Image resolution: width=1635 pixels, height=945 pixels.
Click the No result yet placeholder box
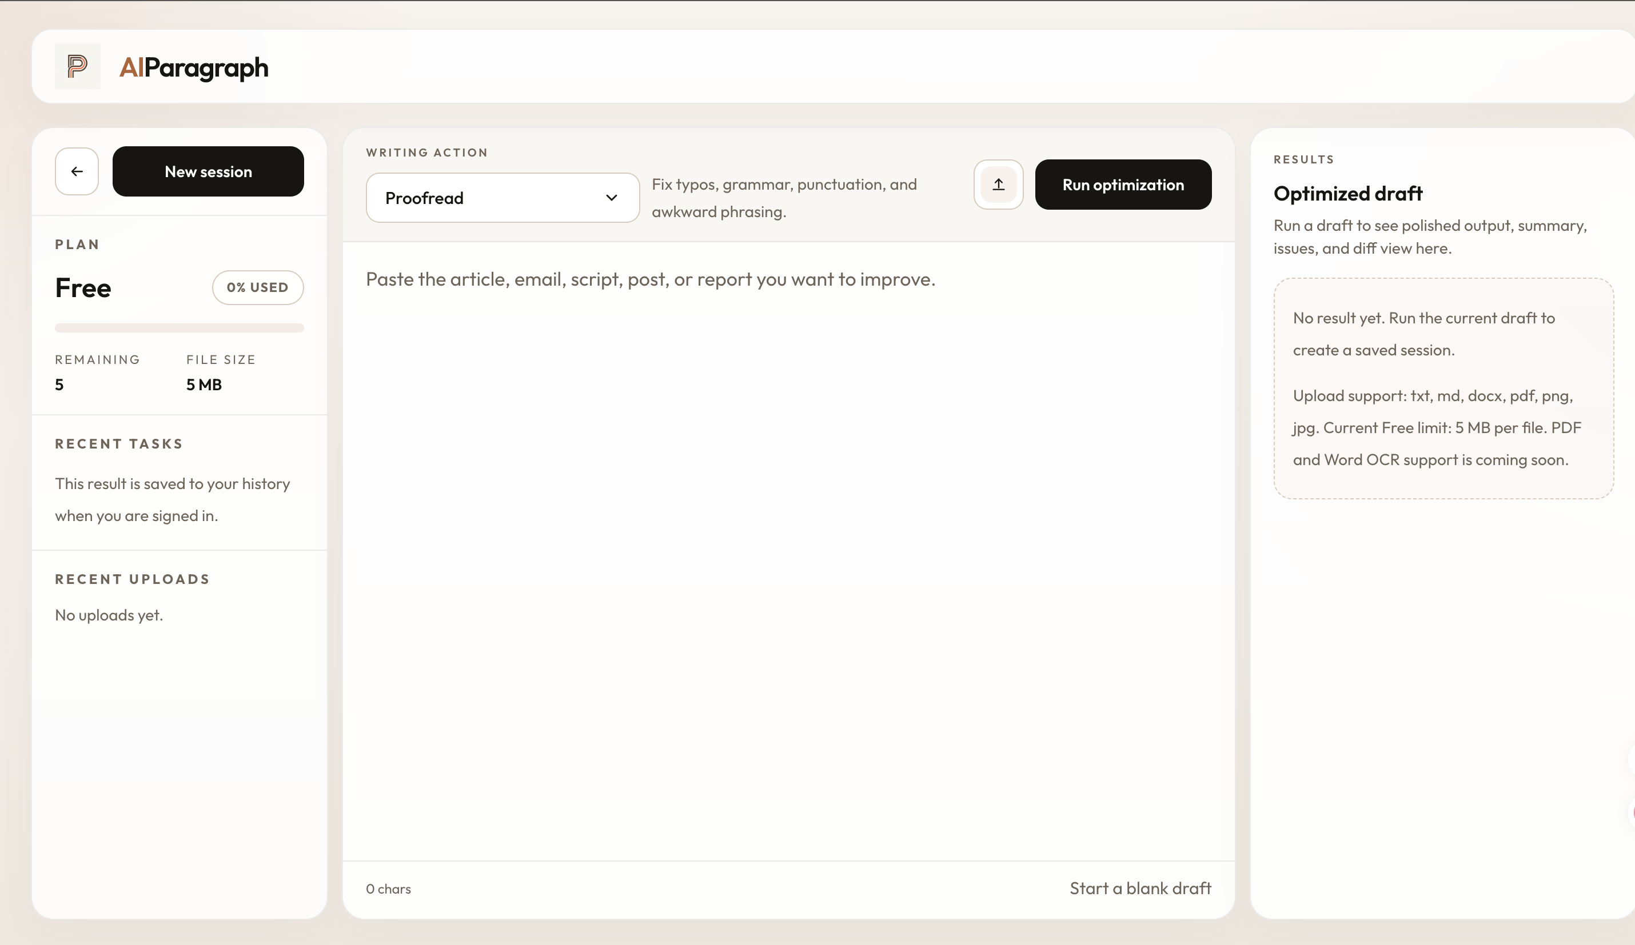click(x=1443, y=388)
